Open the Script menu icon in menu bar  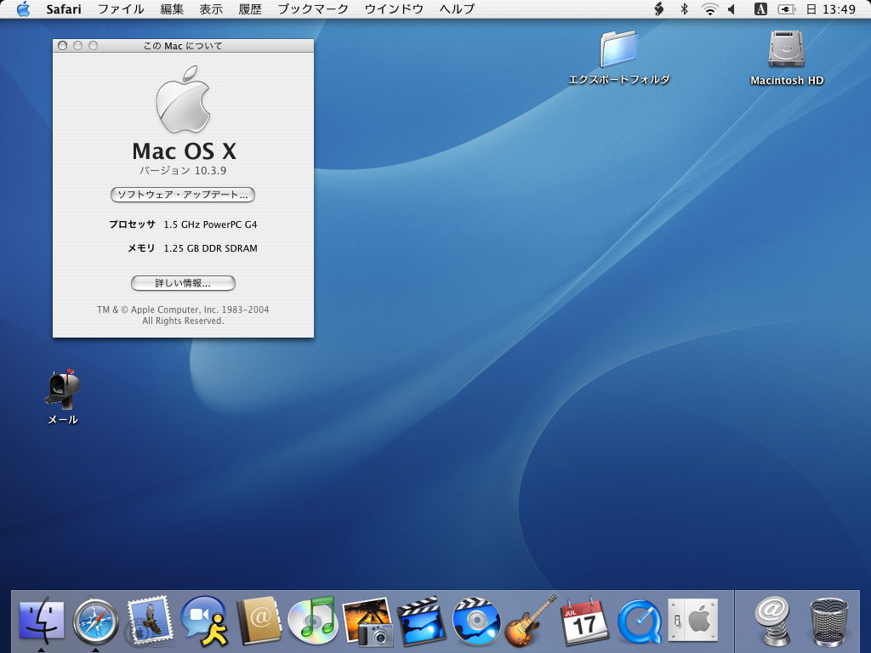659,9
